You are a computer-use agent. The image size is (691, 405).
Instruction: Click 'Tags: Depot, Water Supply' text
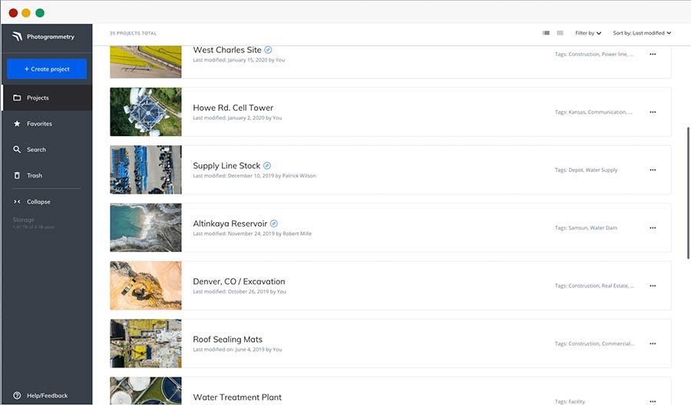(x=586, y=170)
